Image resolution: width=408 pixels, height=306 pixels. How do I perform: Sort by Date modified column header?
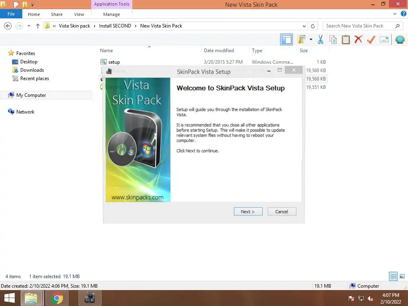(x=219, y=51)
